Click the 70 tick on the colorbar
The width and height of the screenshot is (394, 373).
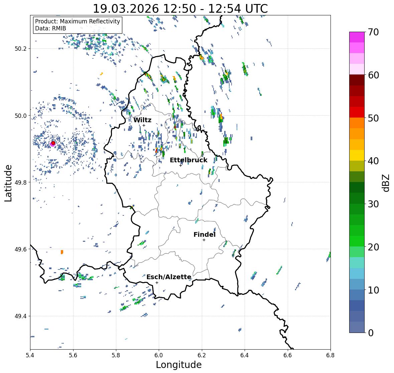pos(373,32)
